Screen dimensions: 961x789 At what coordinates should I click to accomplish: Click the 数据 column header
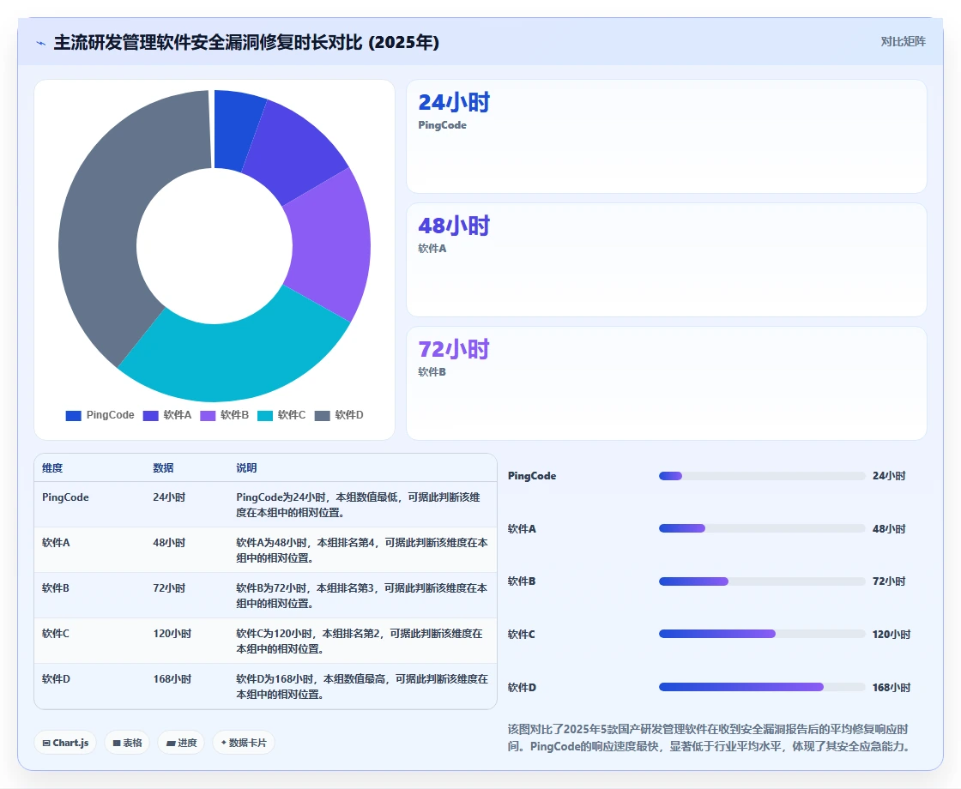point(163,468)
